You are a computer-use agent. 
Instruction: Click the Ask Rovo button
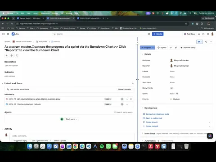(189, 34)
